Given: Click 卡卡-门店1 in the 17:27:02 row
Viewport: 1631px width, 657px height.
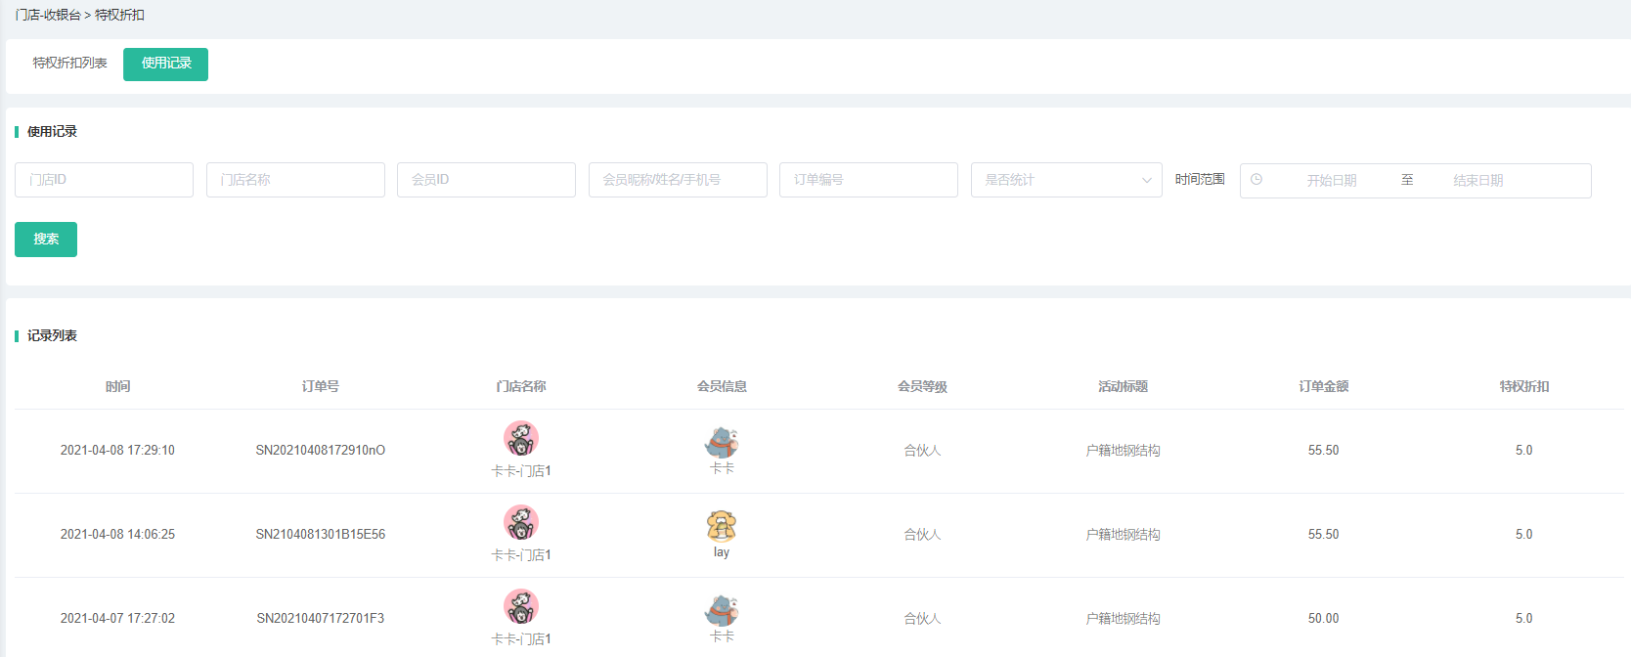Looking at the screenshot, I should click(521, 639).
